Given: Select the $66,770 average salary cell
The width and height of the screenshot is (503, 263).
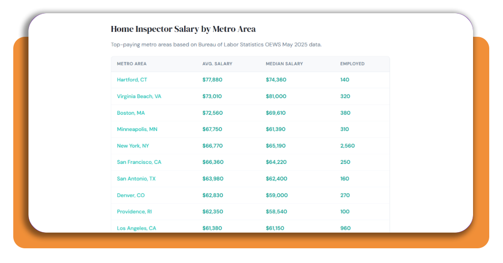Looking at the screenshot, I should click(212, 146).
